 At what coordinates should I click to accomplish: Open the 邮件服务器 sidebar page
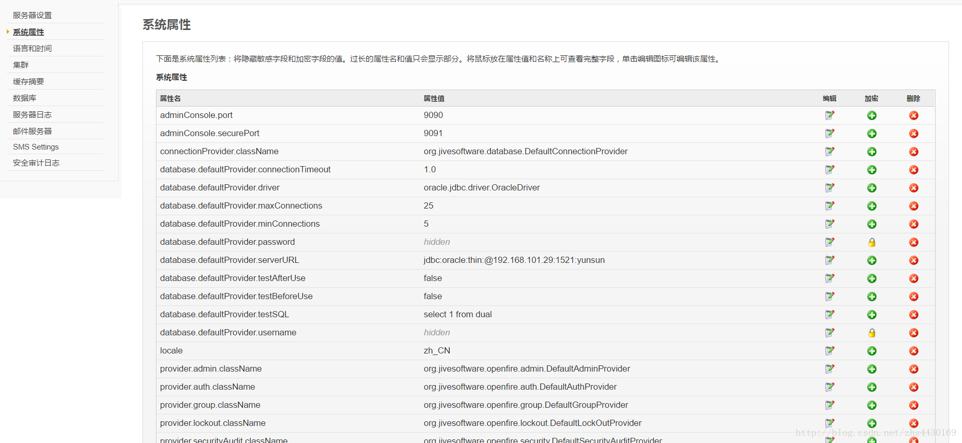click(x=32, y=131)
